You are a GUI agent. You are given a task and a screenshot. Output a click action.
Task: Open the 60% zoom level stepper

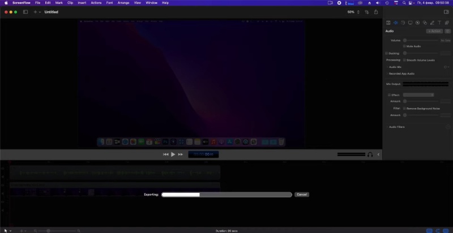coord(358,12)
